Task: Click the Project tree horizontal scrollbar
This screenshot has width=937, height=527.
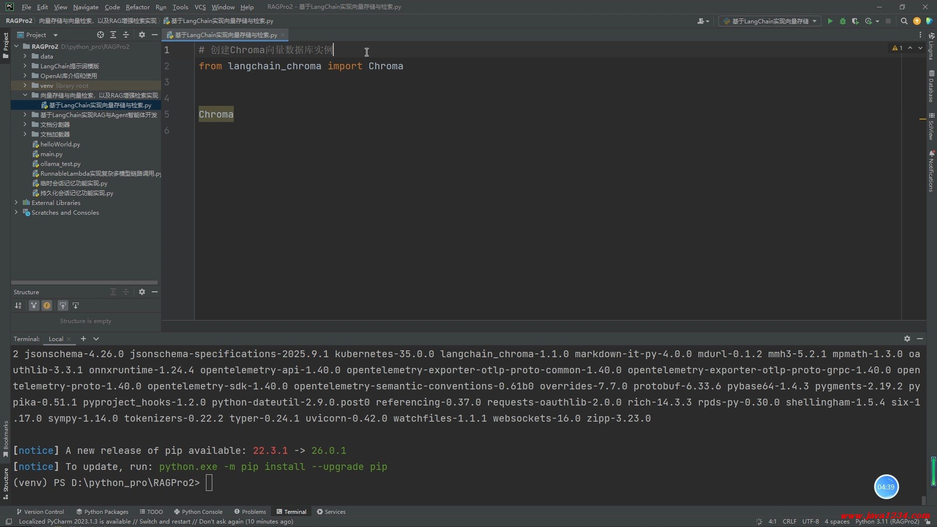Action: [x=84, y=283]
